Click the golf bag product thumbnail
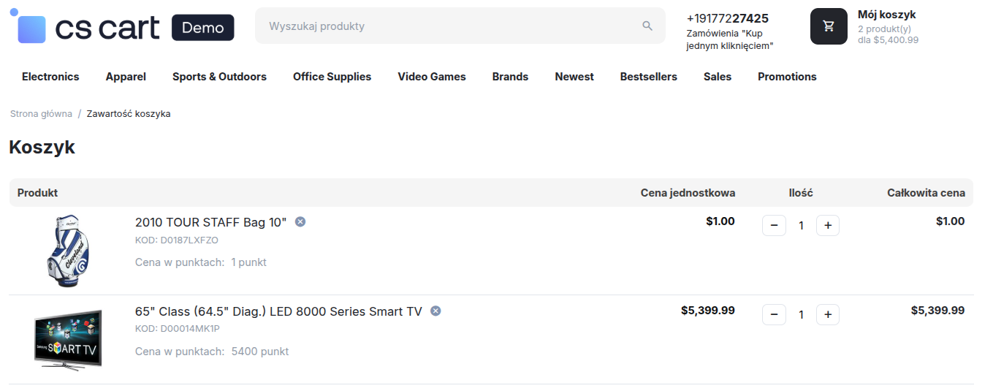This screenshot has height=391, width=993. click(68, 251)
